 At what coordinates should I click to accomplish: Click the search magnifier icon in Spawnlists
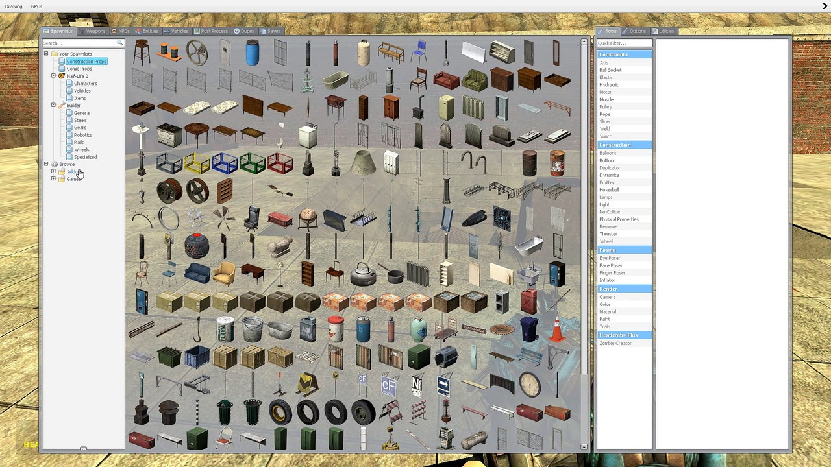pyautogui.click(x=119, y=43)
